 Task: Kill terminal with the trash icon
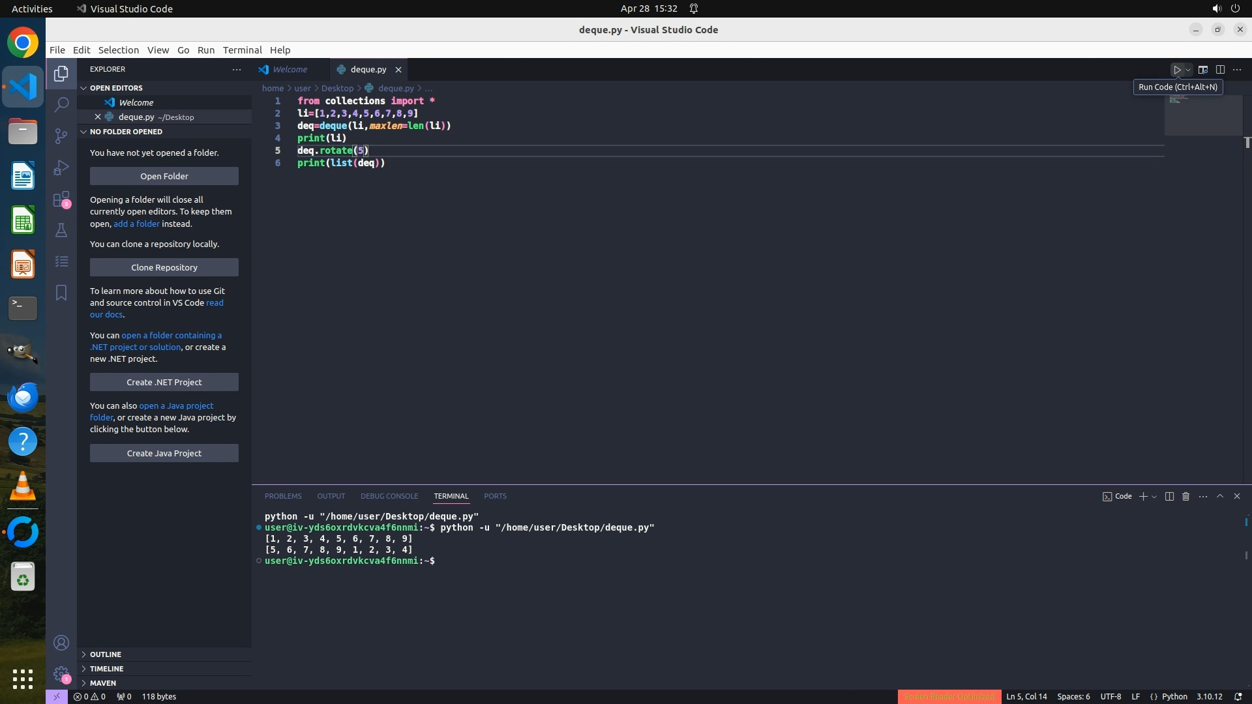click(x=1186, y=497)
